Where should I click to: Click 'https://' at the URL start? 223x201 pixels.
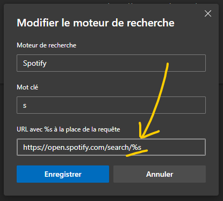35,148
